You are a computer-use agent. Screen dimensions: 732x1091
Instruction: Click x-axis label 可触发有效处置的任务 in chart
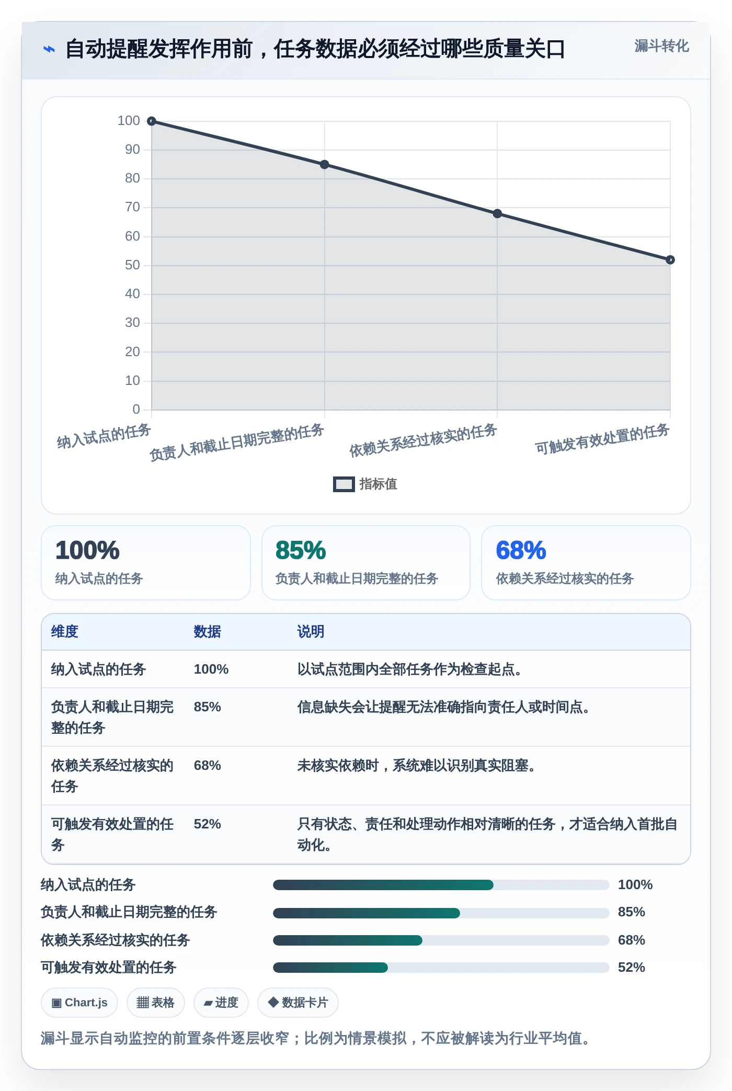click(602, 439)
